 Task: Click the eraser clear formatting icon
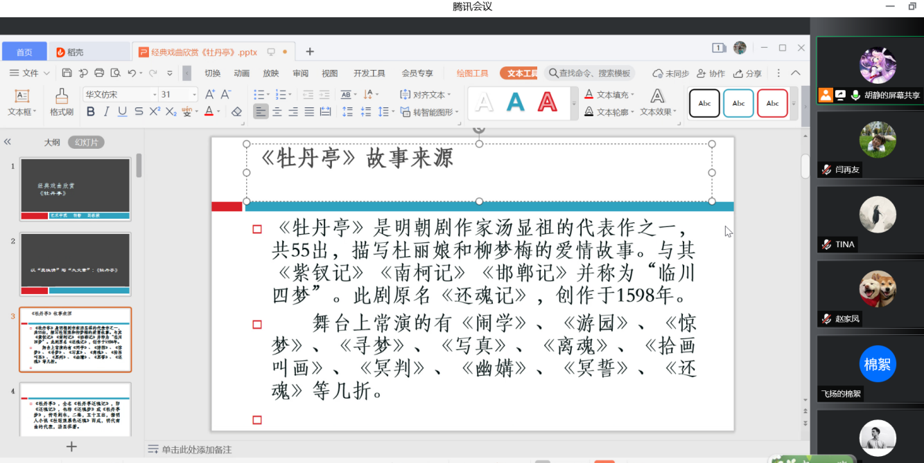coord(236,111)
